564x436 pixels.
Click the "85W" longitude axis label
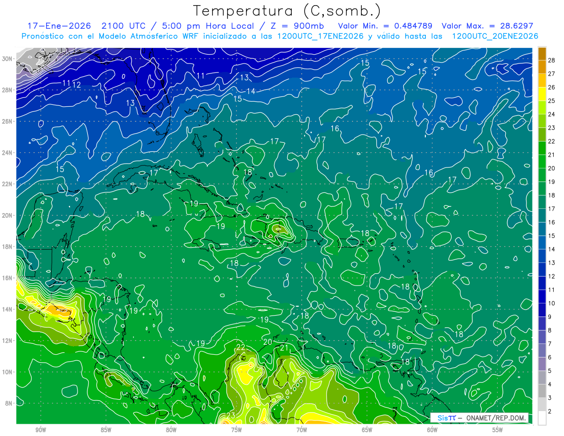pyautogui.click(x=105, y=429)
